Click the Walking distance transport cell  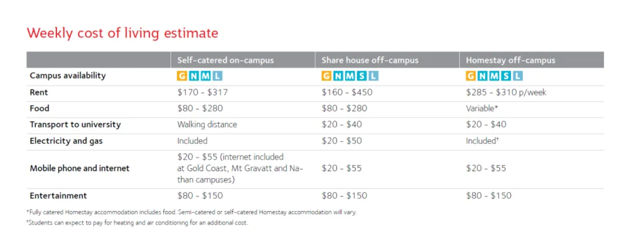207,125
